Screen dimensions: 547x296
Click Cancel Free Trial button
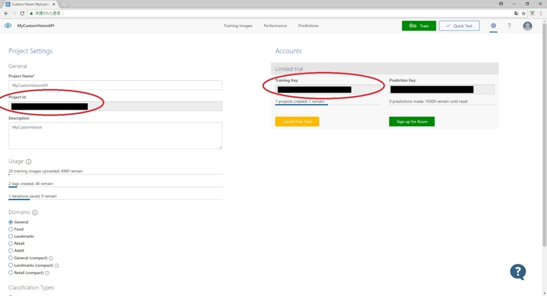pos(297,122)
